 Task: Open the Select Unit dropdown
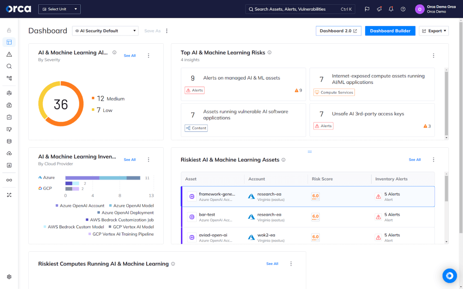pos(59,9)
